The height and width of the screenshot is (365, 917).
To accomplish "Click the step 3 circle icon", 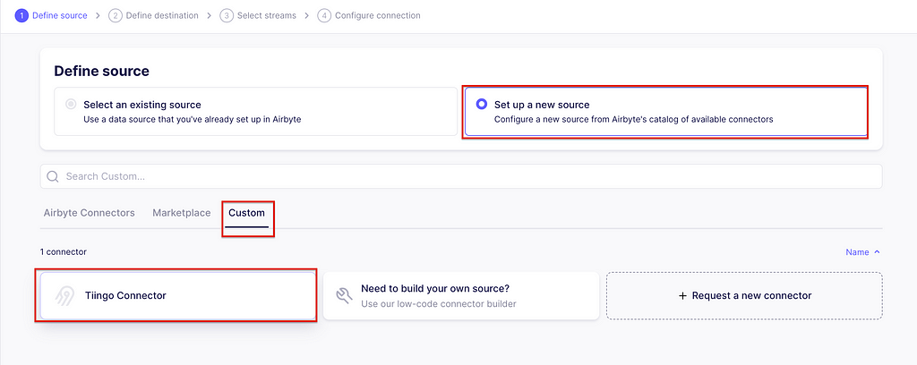I will coord(227,16).
